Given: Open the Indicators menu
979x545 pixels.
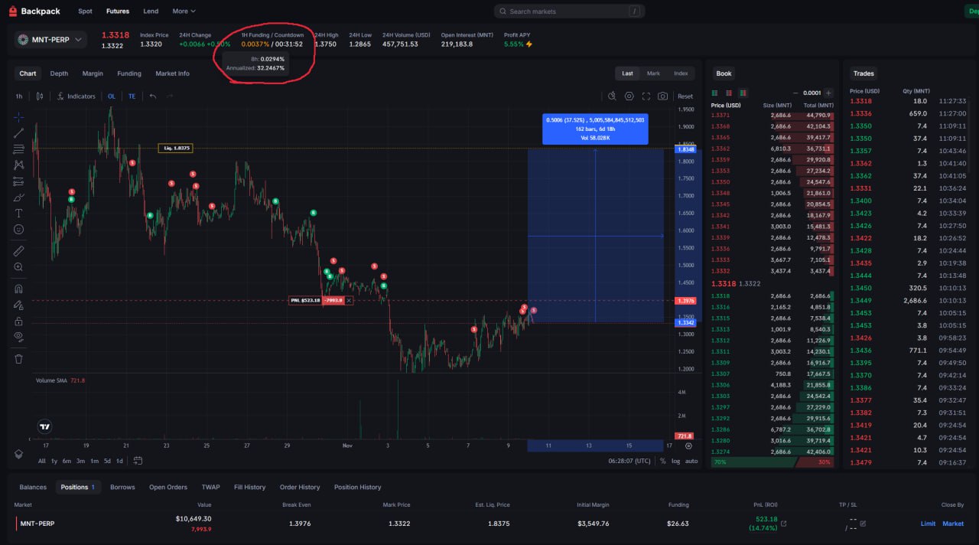Looking at the screenshot, I should point(76,96).
